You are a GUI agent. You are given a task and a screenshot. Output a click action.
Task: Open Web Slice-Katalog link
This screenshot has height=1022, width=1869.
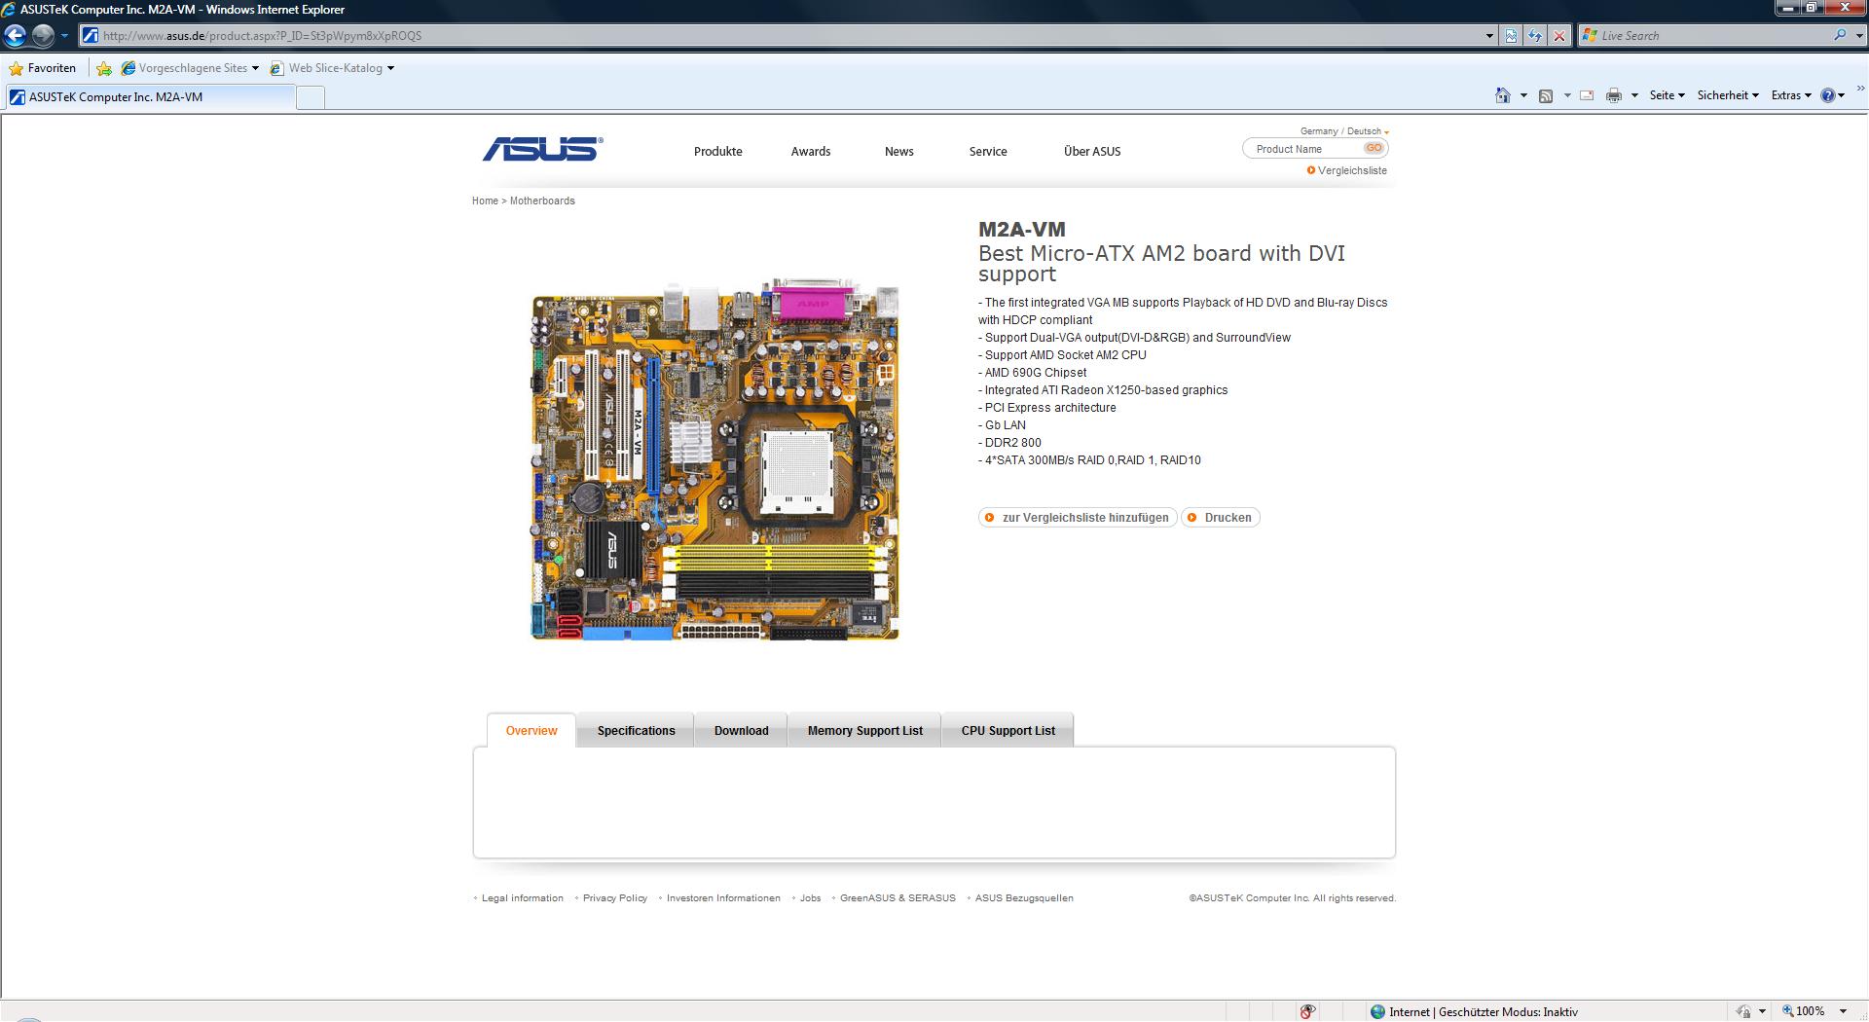[332, 68]
